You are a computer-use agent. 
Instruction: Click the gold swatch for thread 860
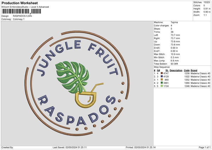(x=162, y=80)
